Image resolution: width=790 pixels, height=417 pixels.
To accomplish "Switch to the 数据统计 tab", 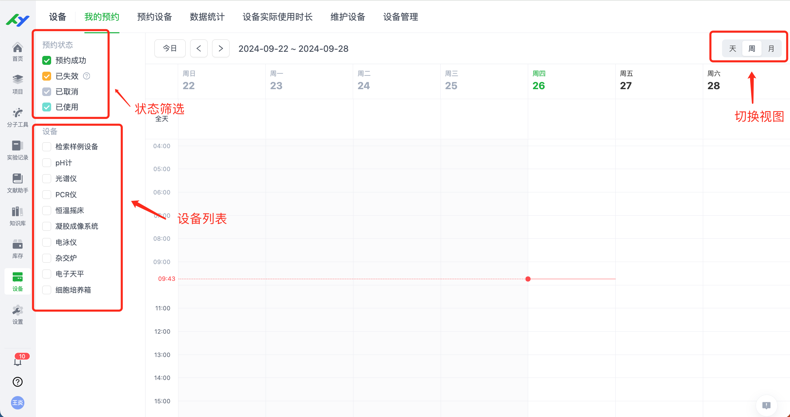I will [x=207, y=17].
